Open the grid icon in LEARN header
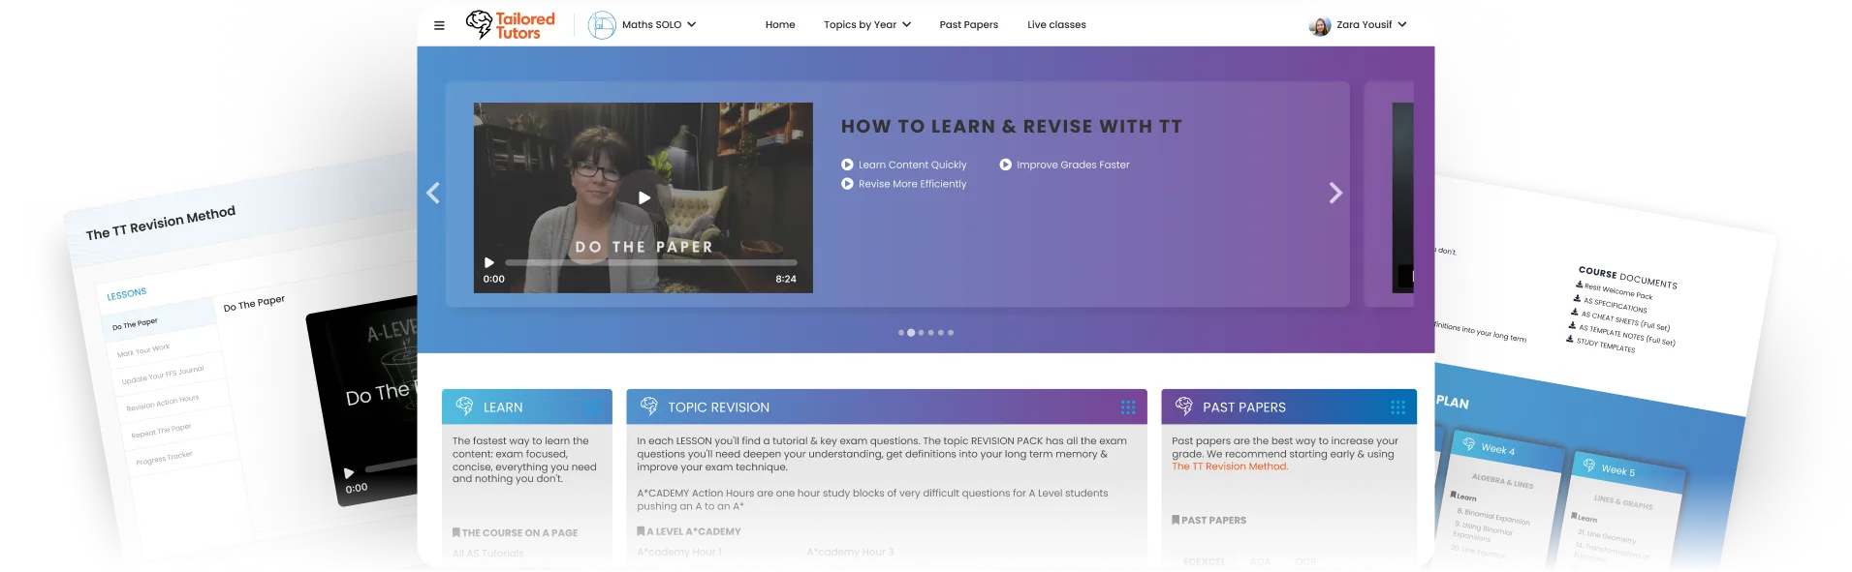The height and width of the screenshot is (572, 1852). [x=593, y=407]
